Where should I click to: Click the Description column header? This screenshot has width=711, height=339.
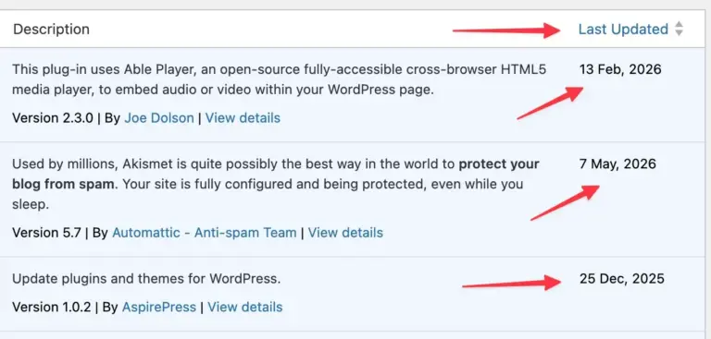(x=51, y=30)
